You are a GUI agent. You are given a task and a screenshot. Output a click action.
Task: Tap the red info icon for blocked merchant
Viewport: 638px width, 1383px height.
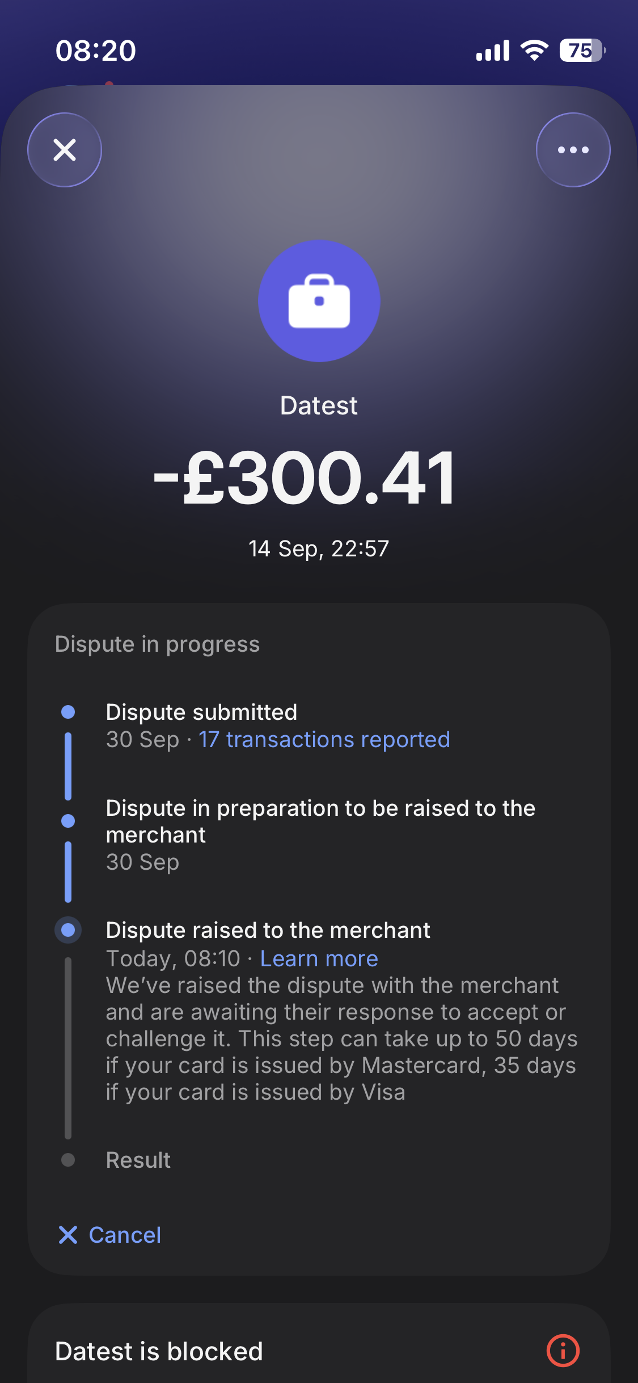(563, 1351)
